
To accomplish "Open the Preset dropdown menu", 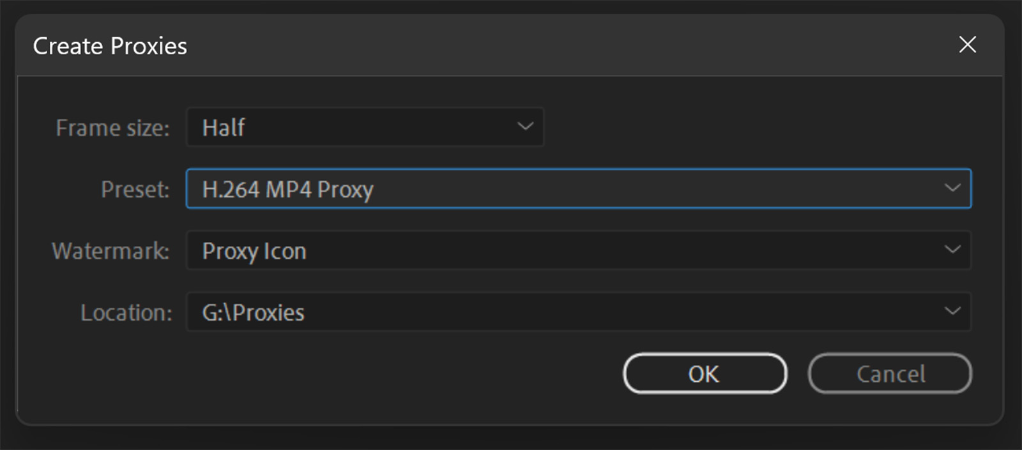I will coord(578,188).
